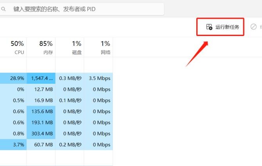The image size is (262, 166).
Task: Pick the 193.1 MB memory cell
Action: [x=41, y=123]
